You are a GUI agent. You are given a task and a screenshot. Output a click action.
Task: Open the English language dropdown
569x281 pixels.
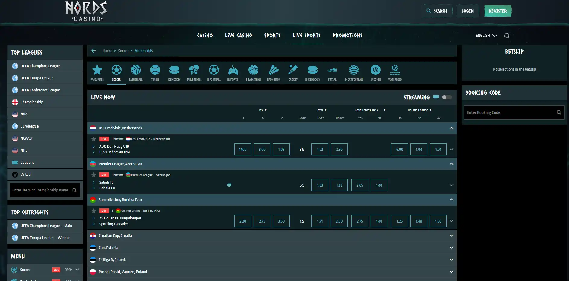click(x=486, y=36)
